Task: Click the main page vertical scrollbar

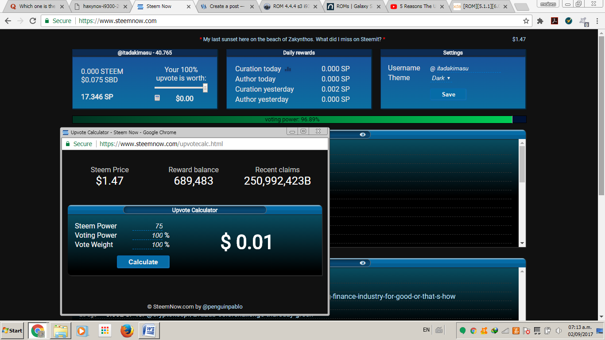Action: point(601,115)
